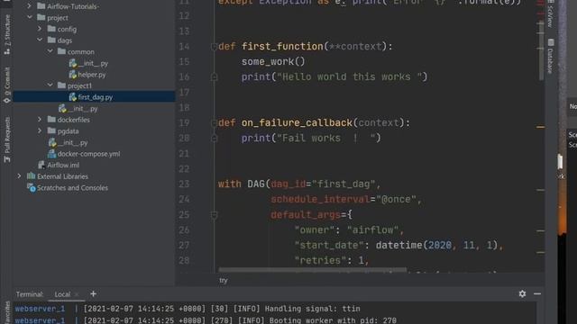Toggle fold end marker at line 16
This screenshot has height=324, width=577.
point(214,77)
